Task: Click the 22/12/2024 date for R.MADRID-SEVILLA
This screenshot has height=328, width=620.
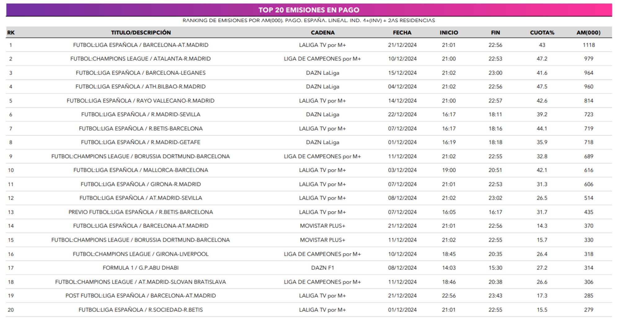Action: pyautogui.click(x=402, y=114)
